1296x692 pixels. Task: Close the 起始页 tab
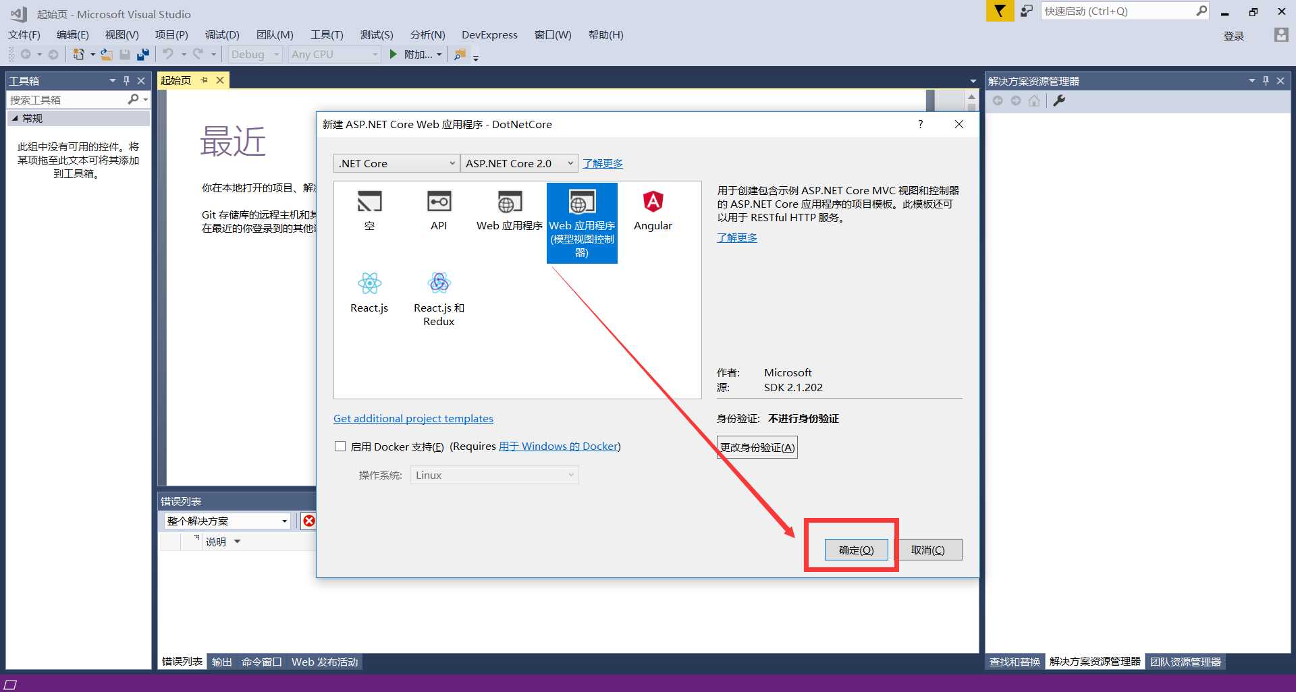pos(220,80)
